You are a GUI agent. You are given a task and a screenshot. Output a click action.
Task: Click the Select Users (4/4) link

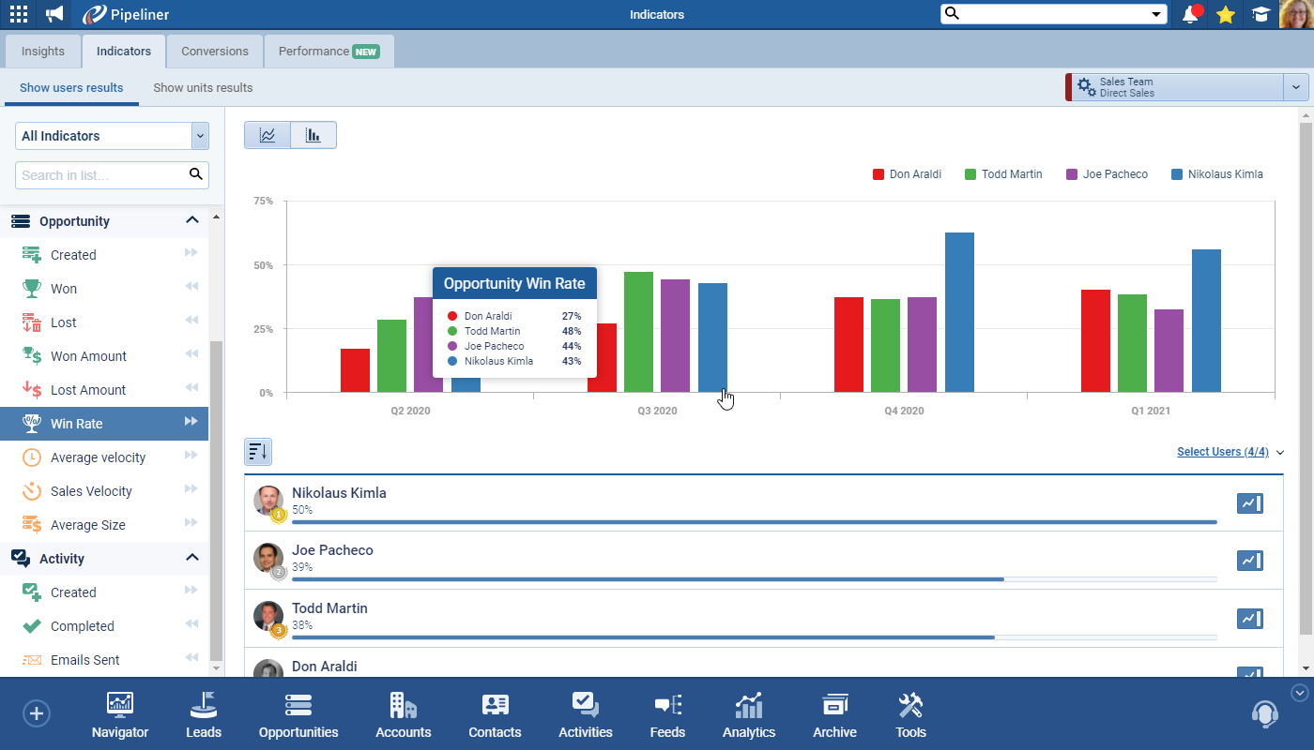(1222, 452)
